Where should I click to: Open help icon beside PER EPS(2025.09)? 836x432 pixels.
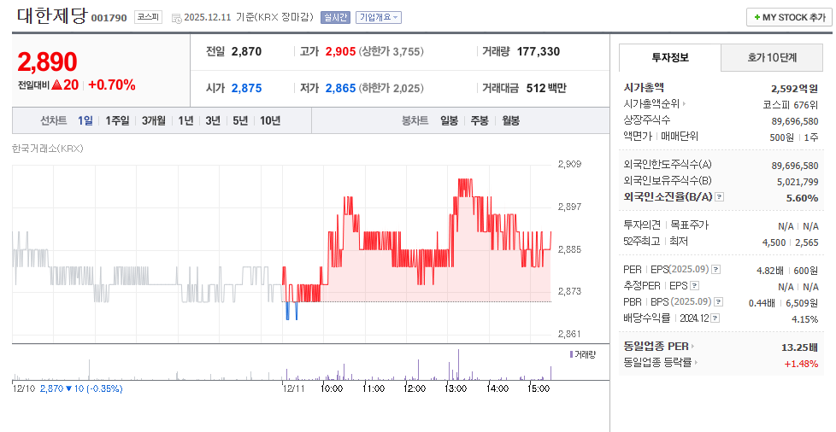pyautogui.click(x=716, y=270)
